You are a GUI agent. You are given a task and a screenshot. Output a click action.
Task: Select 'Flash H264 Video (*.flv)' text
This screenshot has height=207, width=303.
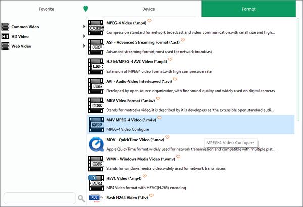[x=127, y=198]
